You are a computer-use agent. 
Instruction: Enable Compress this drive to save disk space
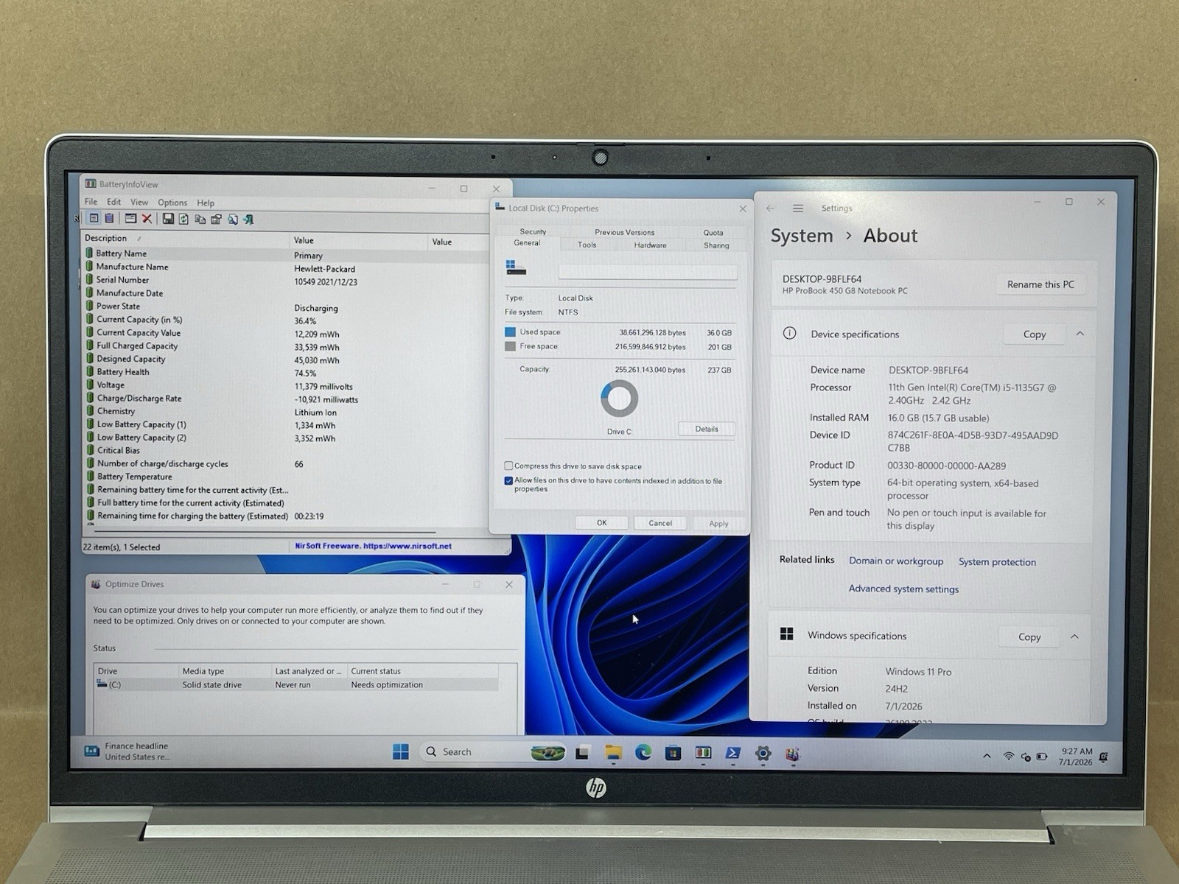pos(508,466)
